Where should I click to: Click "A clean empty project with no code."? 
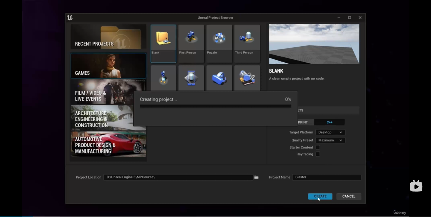point(297,79)
